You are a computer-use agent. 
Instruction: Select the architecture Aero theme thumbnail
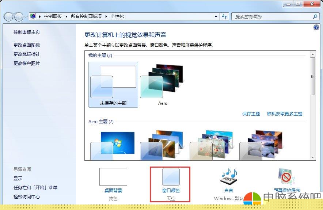[162, 145]
